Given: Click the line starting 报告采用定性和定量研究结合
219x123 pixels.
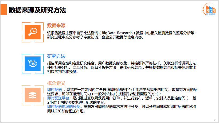Looking at the screenshot, I should (123, 63).
